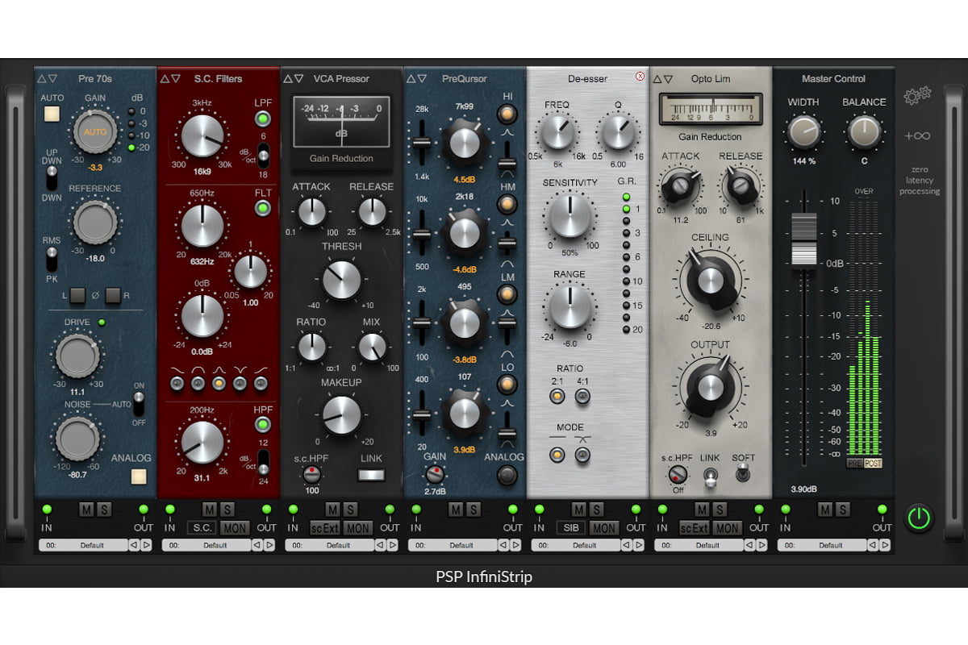Enable the LO band button in PreQursor

pyautogui.click(x=507, y=385)
